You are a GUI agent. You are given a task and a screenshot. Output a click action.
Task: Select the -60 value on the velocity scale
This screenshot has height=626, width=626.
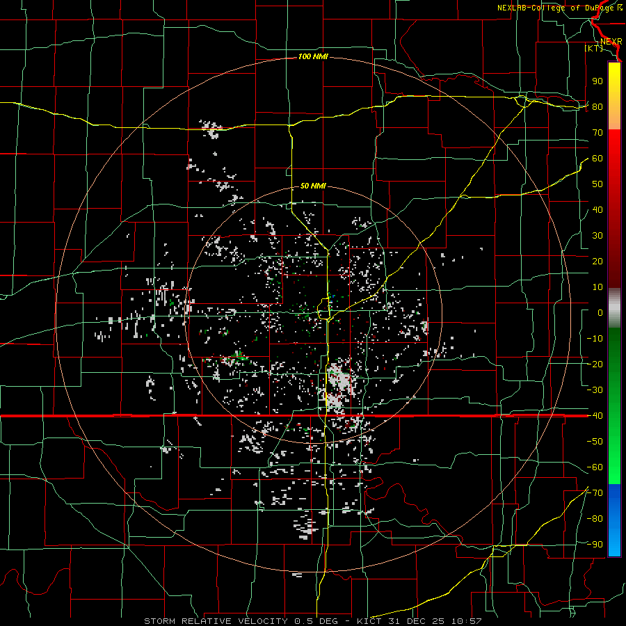coord(595,467)
